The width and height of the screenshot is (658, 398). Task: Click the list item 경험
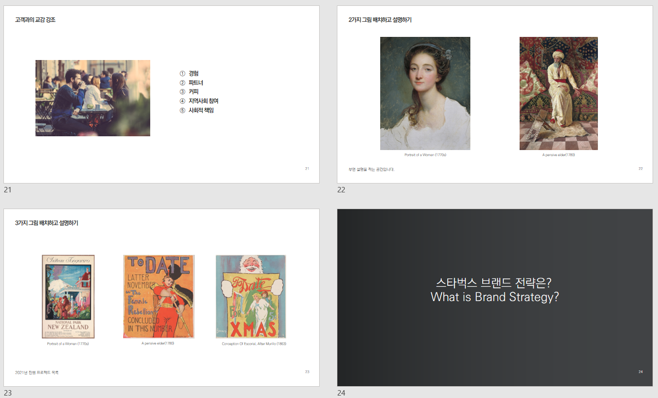tap(194, 73)
